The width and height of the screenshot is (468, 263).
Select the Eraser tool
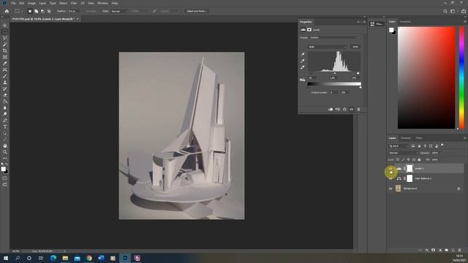coord(5,95)
